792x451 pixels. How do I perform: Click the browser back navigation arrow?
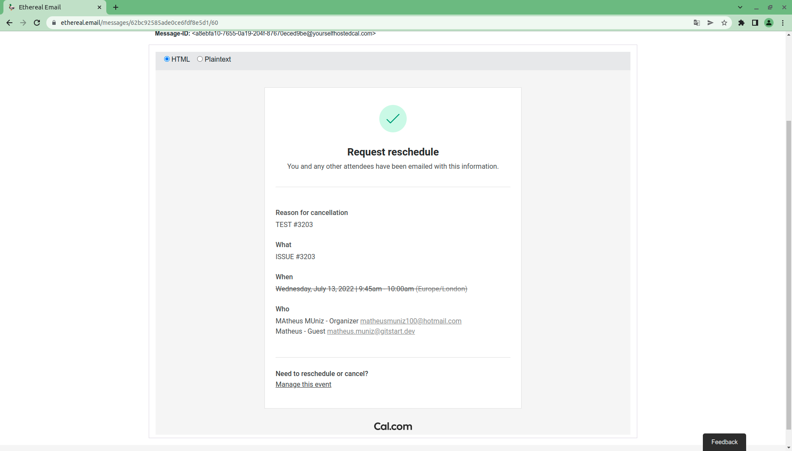tap(9, 23)
